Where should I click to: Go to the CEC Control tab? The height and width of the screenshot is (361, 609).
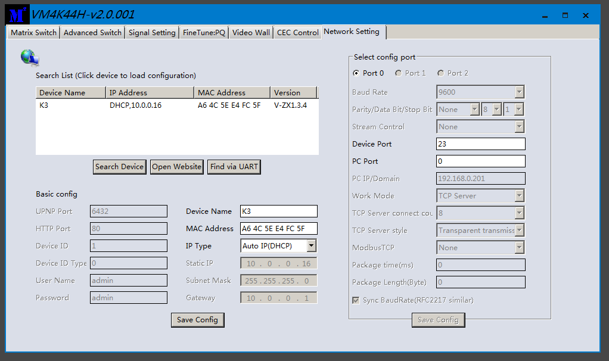297,33
